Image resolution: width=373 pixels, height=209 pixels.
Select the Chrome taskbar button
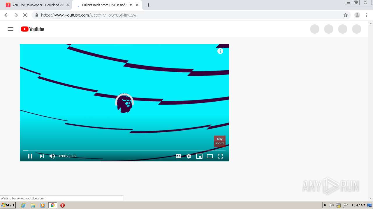[53, 205]
